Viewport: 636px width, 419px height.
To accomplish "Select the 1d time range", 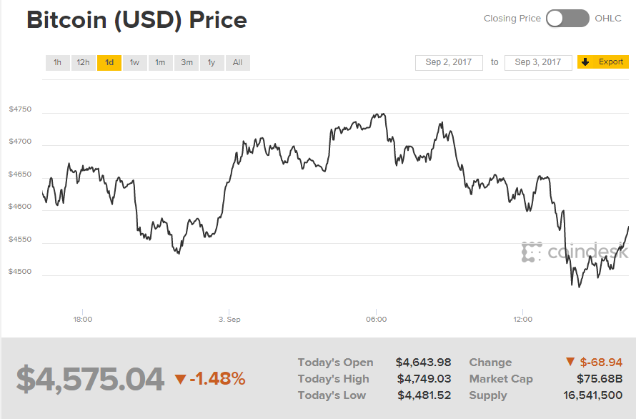I will [x=109, y=63].
